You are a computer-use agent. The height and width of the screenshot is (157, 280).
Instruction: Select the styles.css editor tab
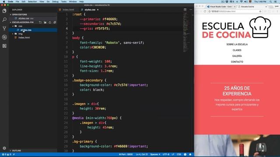pos(89,10)
